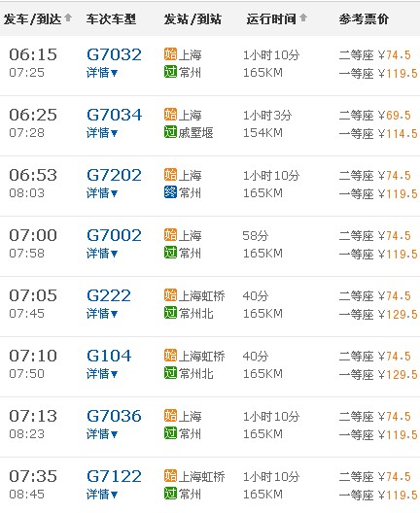Select the 07:00 departure time for G7002
Image resolution: width=420 pixels, height=513 pixels.
point(33,235)
